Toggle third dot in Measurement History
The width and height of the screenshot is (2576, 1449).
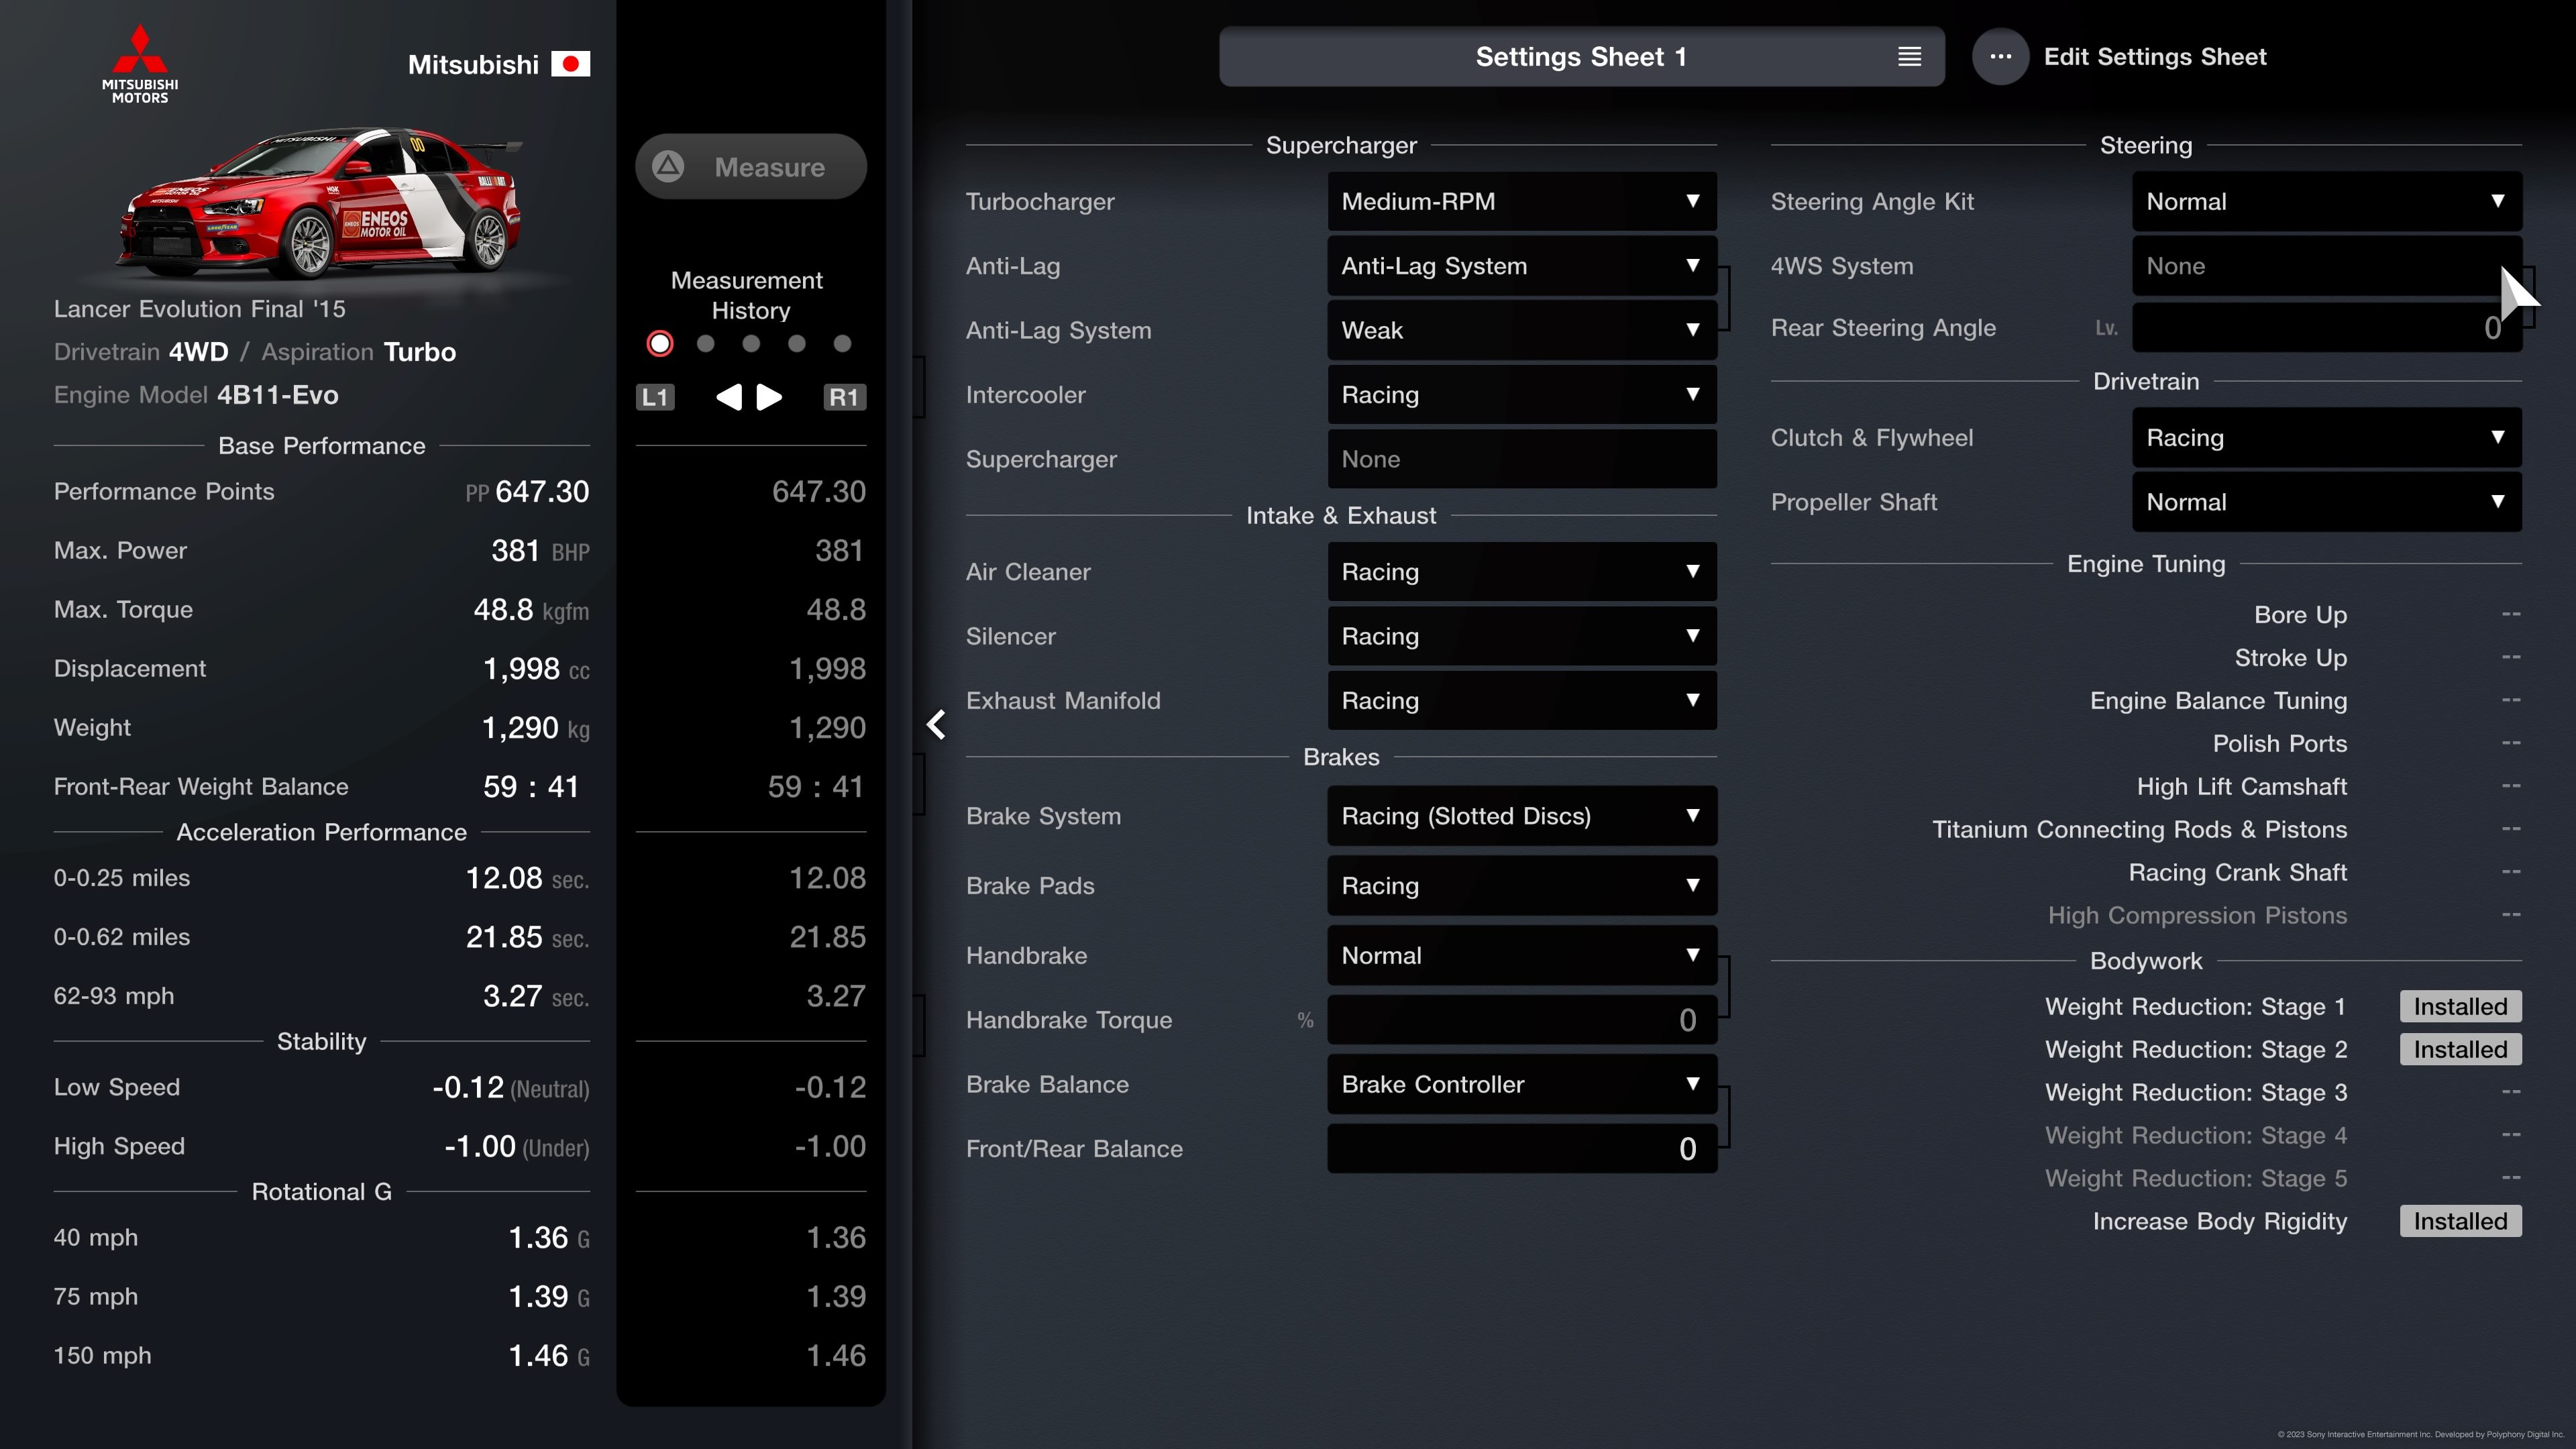747,343
